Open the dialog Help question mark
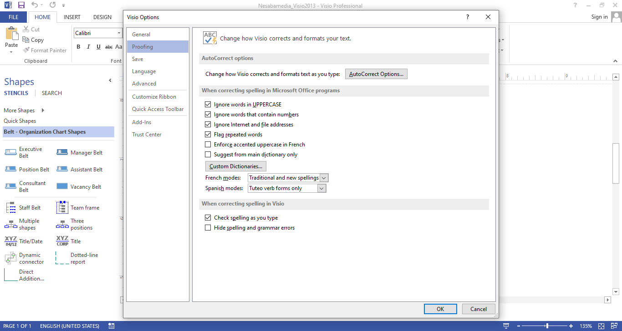The height and width of the screenshot is (331, 622). click(467, 17)
